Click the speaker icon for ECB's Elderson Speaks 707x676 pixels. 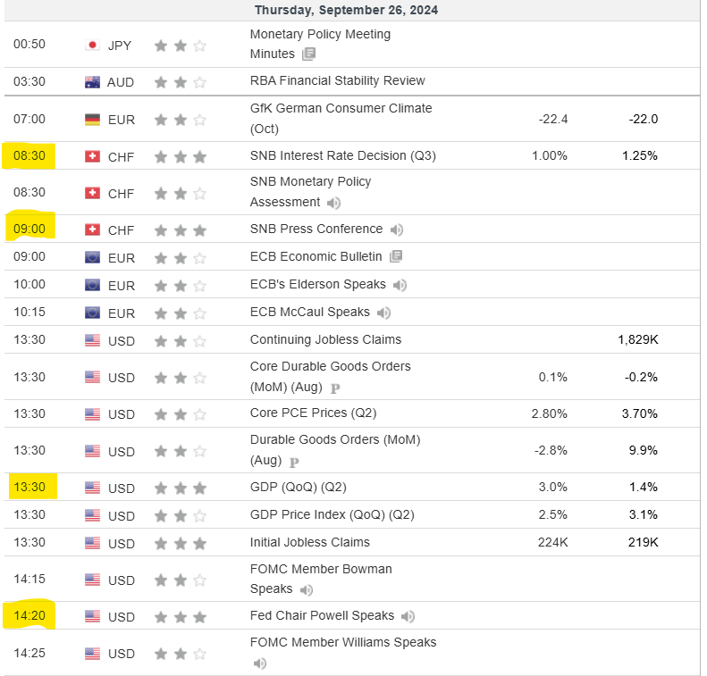pyautogui.click(x=400, y=285)
